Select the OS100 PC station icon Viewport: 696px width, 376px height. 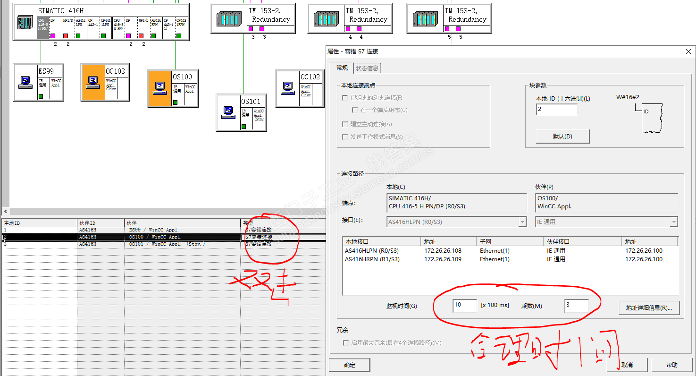[160, 89]
